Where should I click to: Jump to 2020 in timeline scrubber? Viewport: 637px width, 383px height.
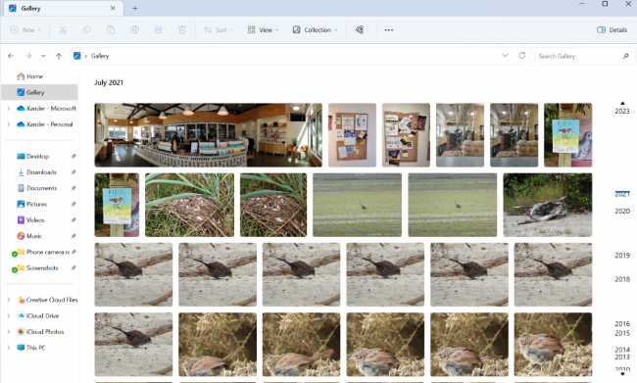click(622, 212)
